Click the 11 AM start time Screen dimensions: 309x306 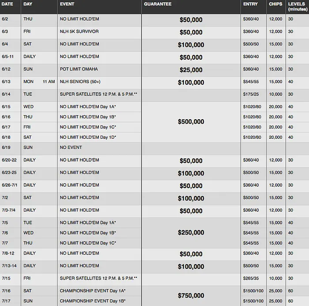pos(49,82)
